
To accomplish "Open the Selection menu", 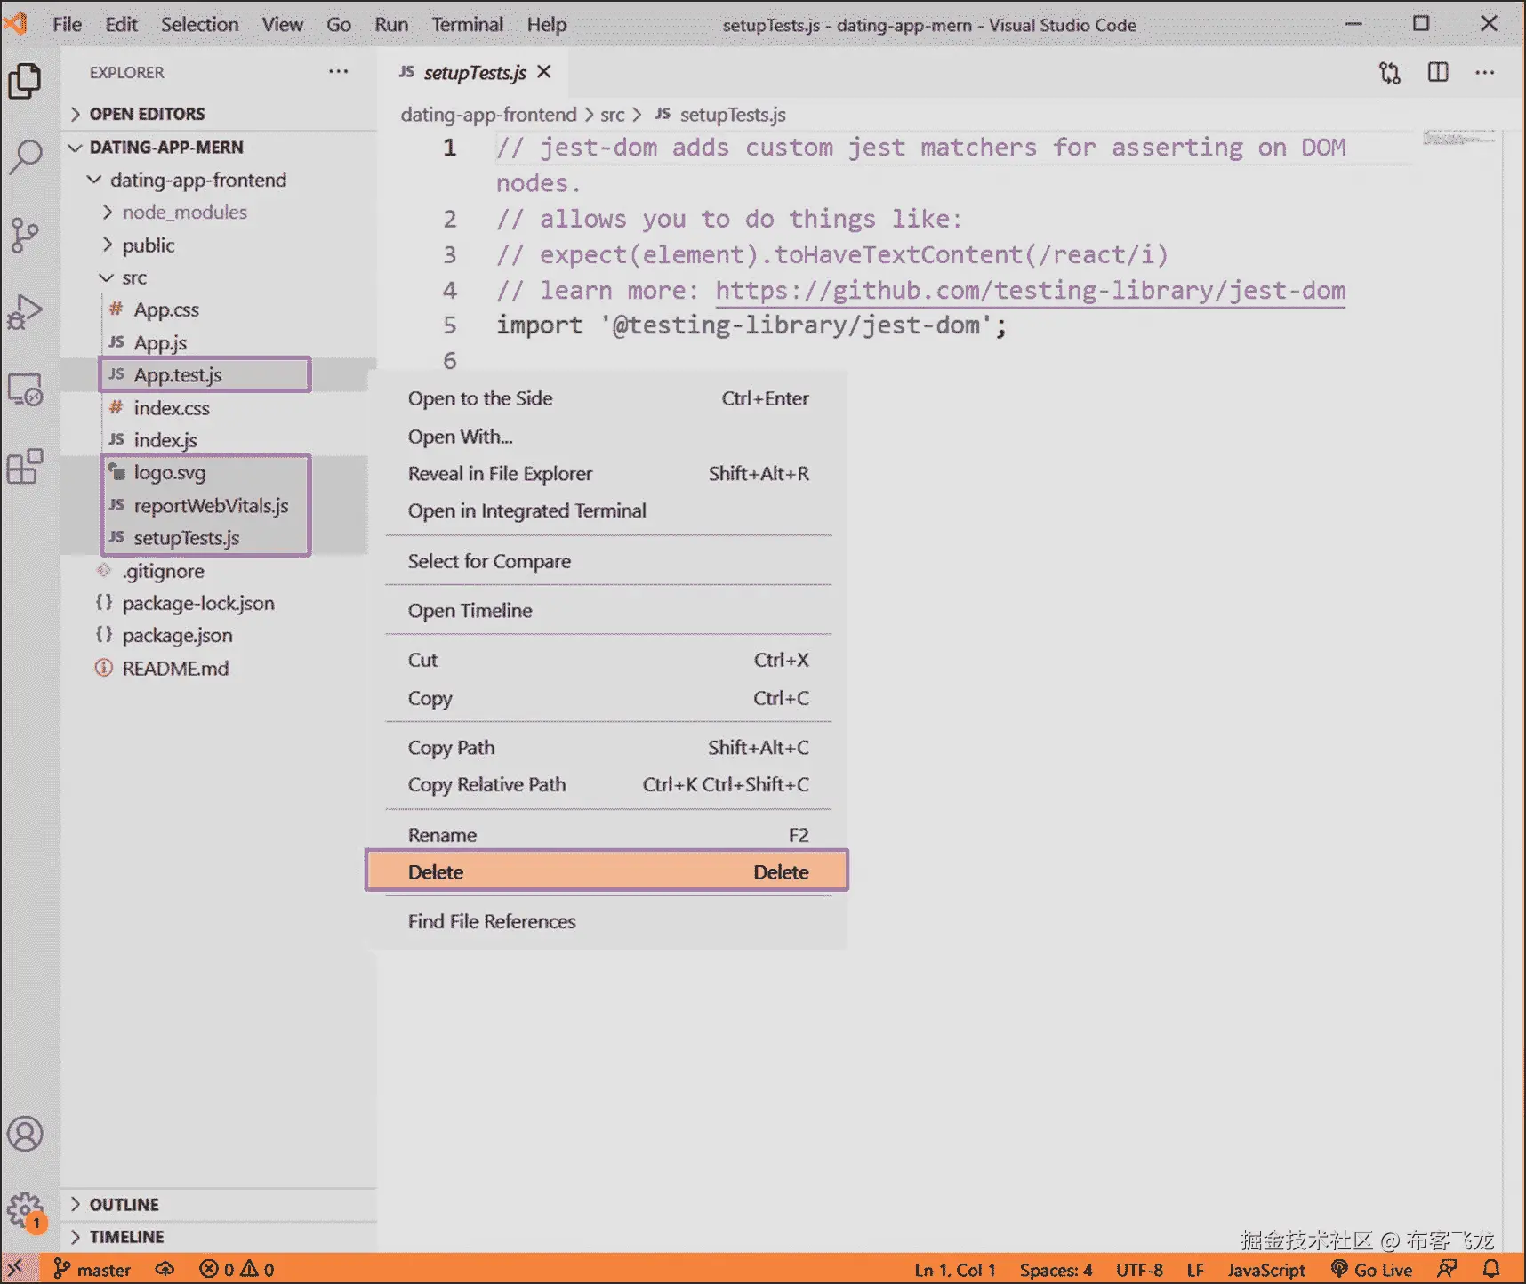I will (x=199, y=24).
